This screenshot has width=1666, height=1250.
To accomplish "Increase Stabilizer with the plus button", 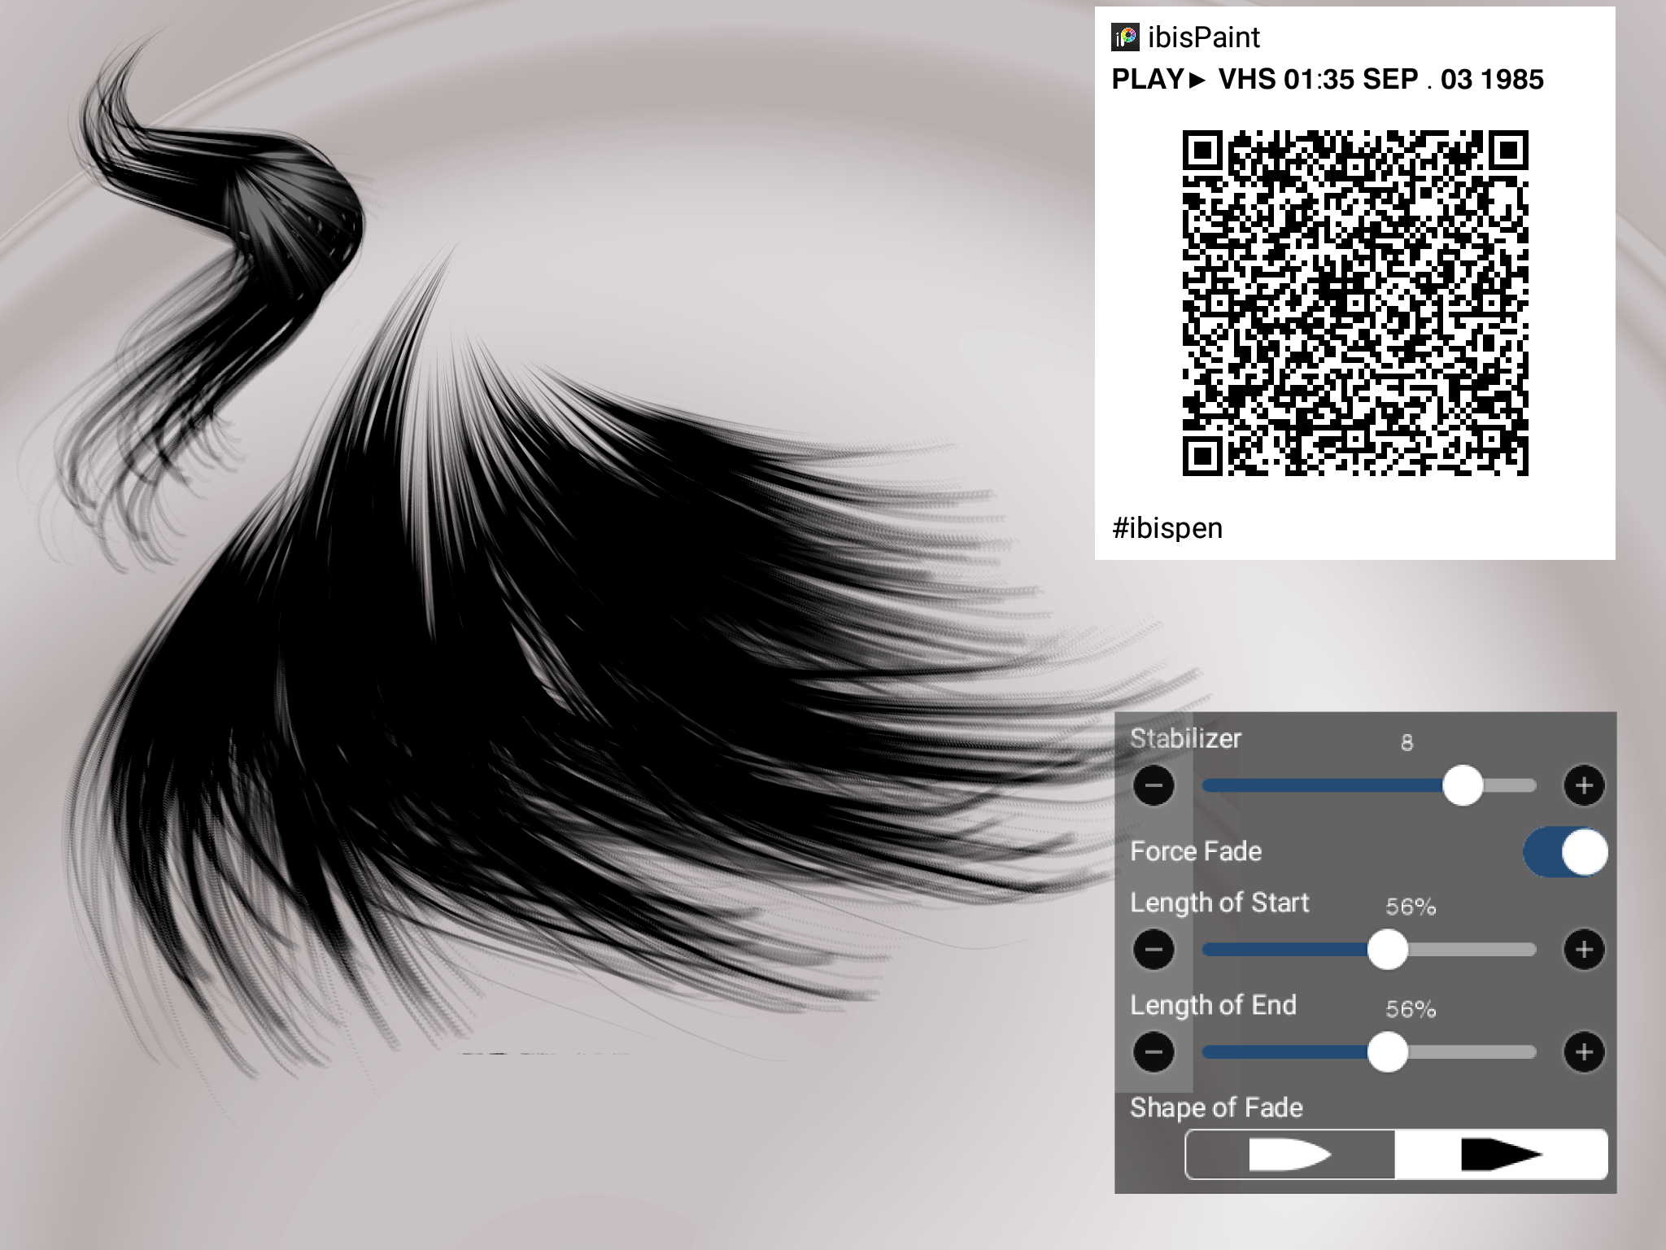I will click(1584, 785).
